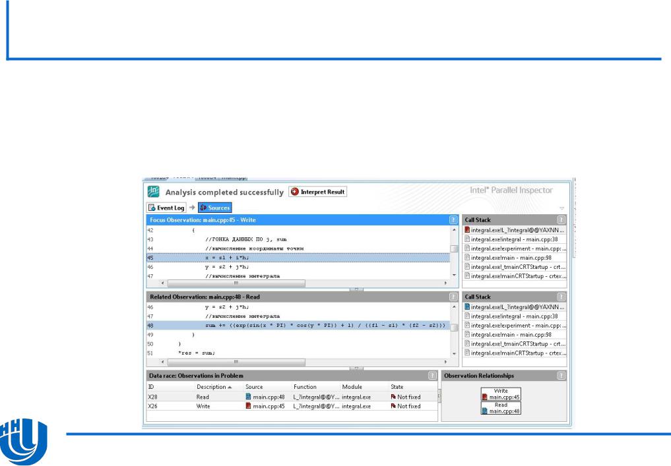Click the Related Observation scroll right arrow
The width and height of the screenshot is (671, 466).
tap(445, 362)
